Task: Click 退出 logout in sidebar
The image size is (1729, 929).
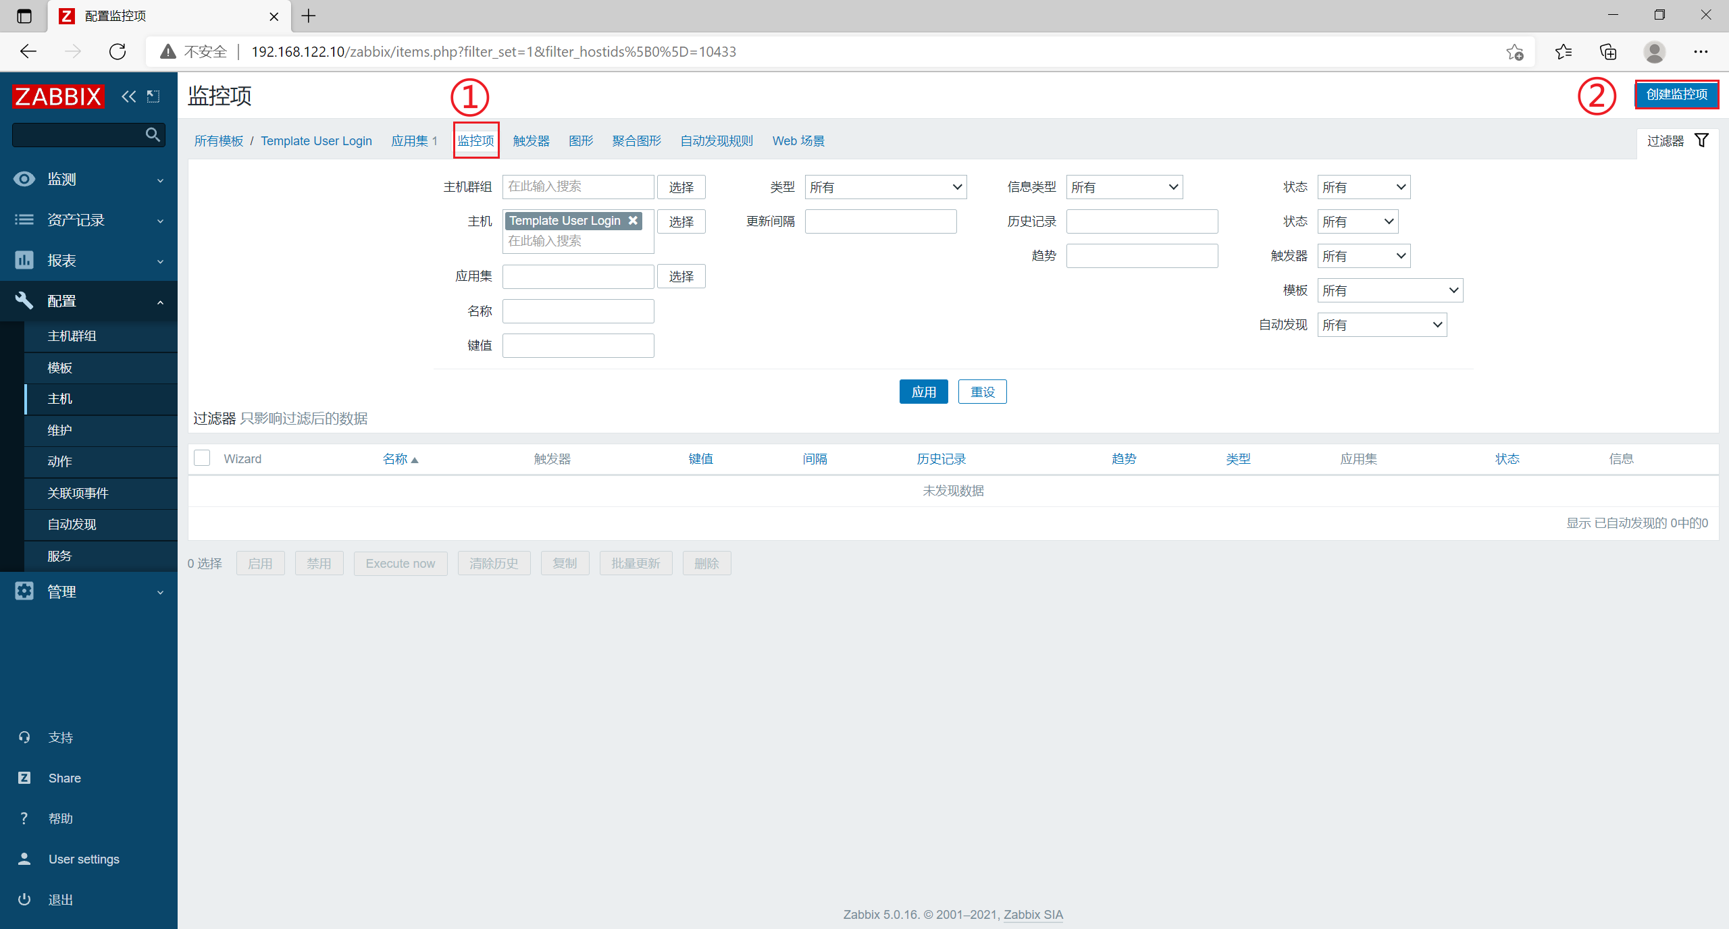Action: coord(61,899)
